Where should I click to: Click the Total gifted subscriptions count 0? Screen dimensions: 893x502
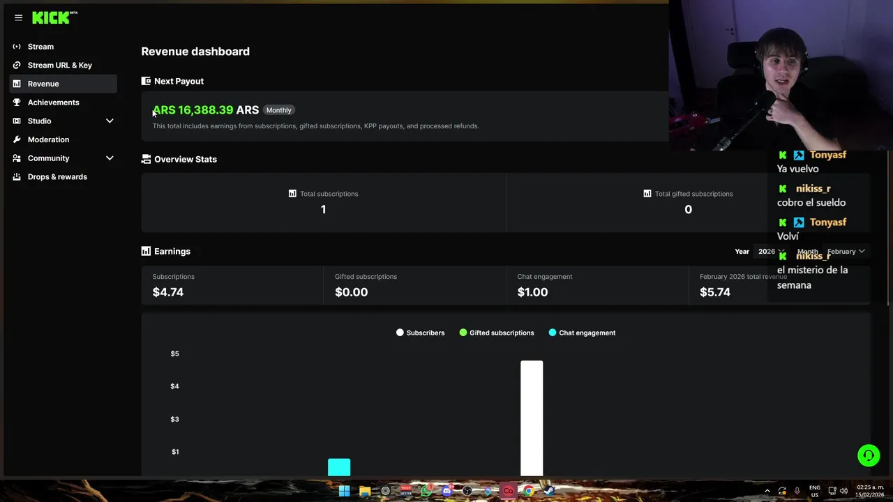coord(688,209)
